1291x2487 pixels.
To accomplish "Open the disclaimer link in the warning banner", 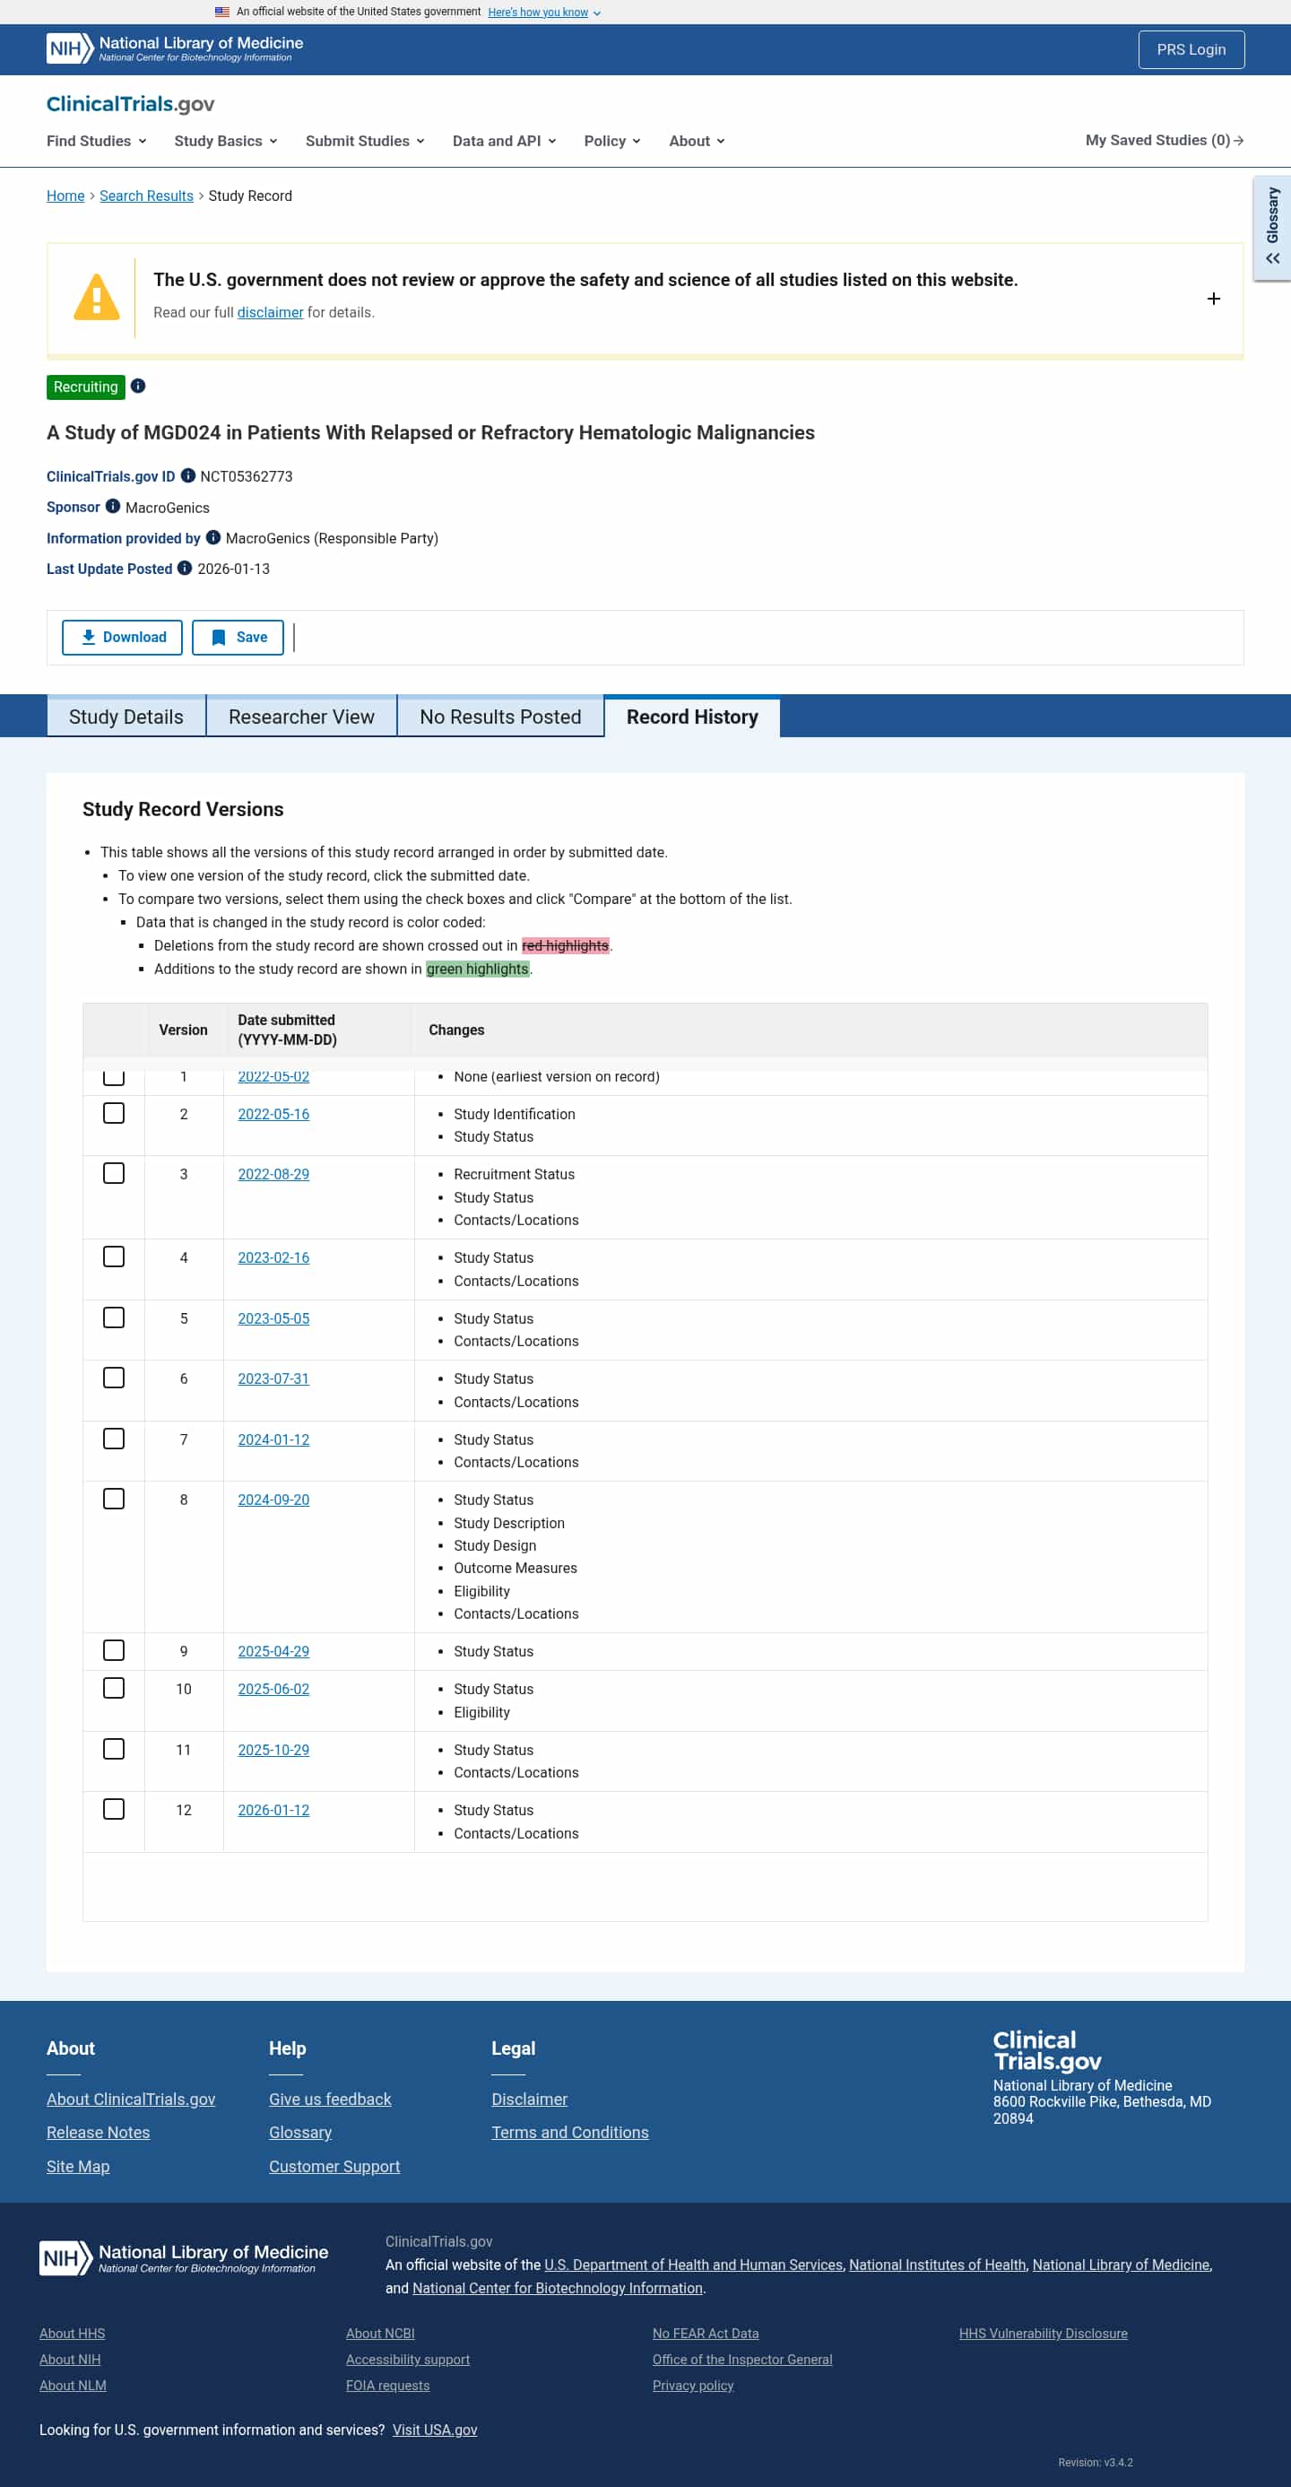I will (270, 313).
